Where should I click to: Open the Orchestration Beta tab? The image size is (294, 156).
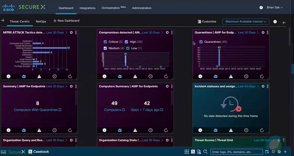114,8
